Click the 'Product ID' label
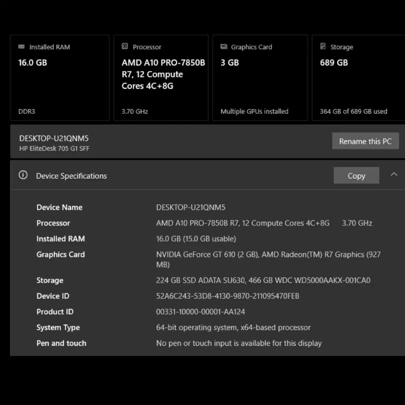Image resolution: width=405 pixels, height=405 pixels. tap(55, 312)
